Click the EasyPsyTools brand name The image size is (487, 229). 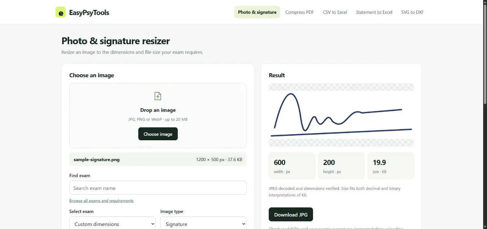(x=89, y=12)
